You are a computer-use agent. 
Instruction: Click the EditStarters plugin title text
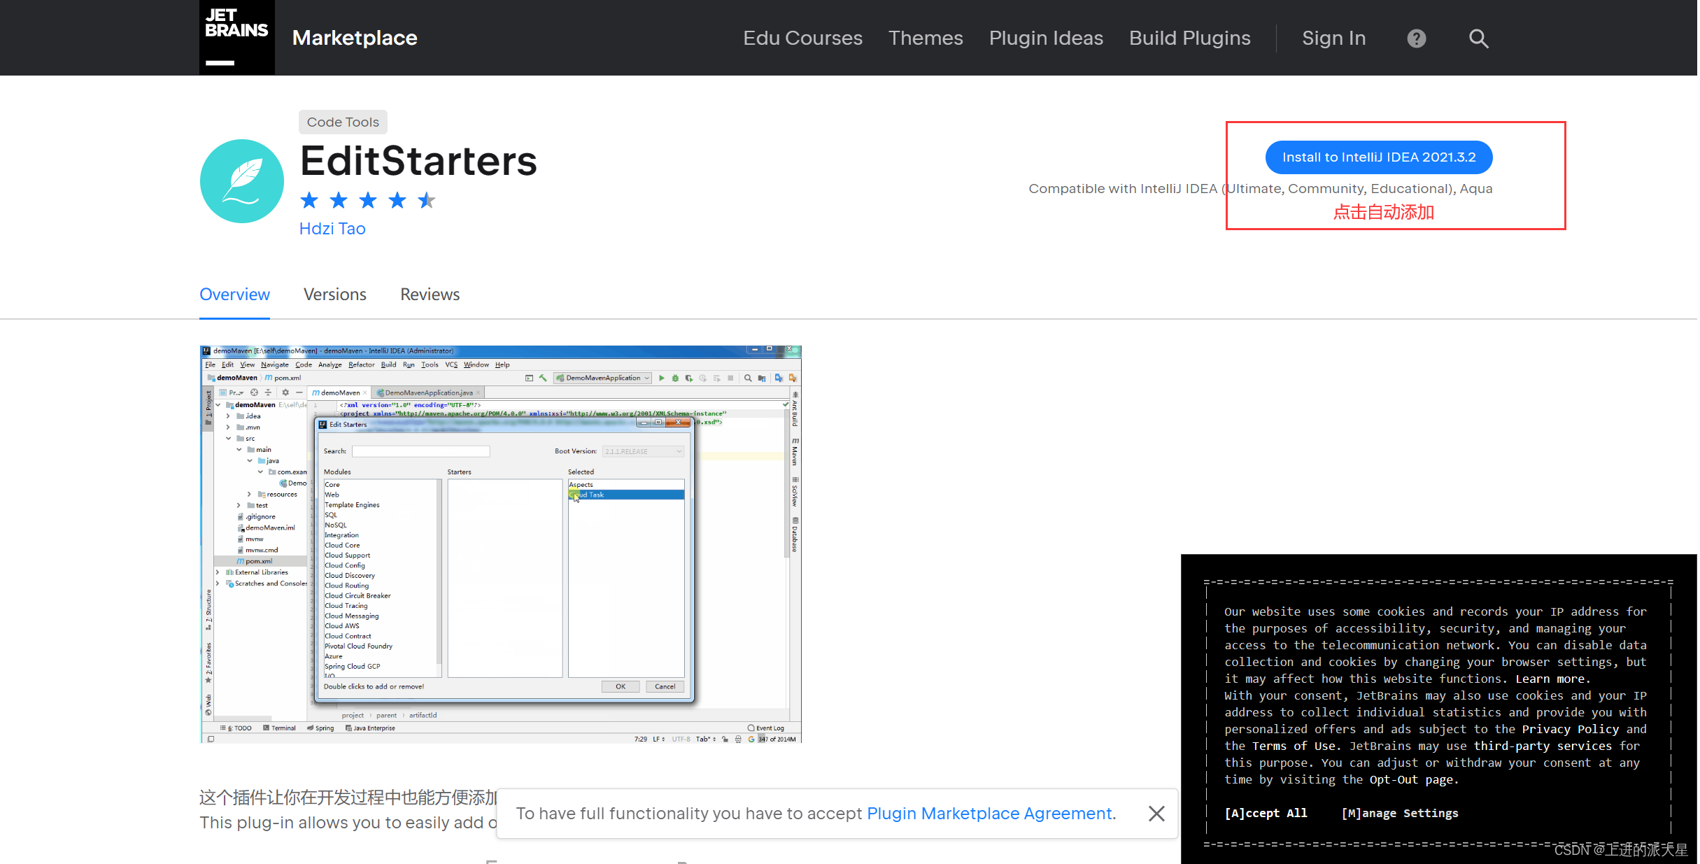point(418,161)
